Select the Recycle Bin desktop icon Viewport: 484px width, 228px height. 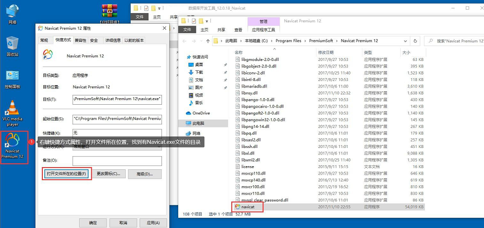click(13, 46)
